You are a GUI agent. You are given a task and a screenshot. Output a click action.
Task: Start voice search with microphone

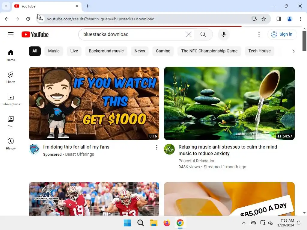[x=223, y=34]
